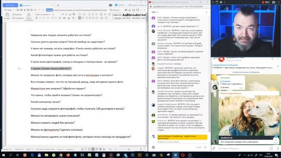Screen dimensions: 281x158
Task: Click the Photoshop icon on the taskbar
Action: (133, 155)
